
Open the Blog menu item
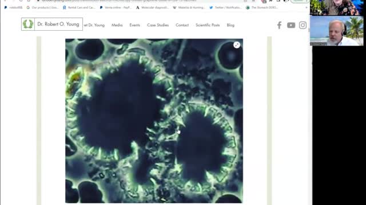[x=230, y=25]
